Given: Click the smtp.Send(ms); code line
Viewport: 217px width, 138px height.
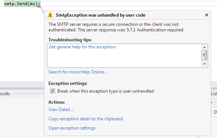Looking at the screenshot, I should pyautogui.click(x=22, y=4).
